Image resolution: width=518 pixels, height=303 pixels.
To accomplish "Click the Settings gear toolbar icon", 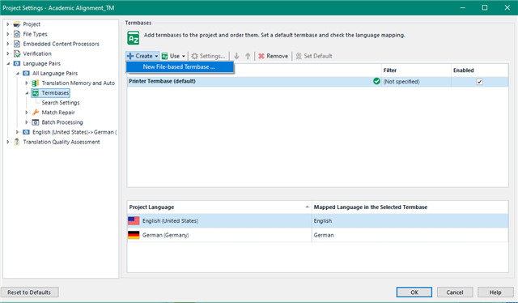I will point(195,56).
